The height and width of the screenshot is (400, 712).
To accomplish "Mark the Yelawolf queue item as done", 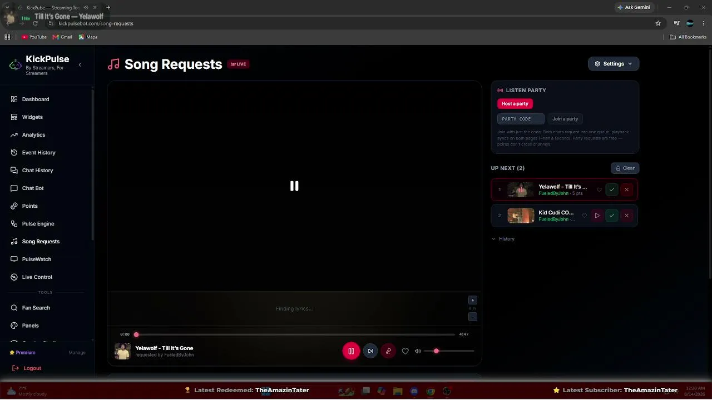I will [x=612, y=190].
